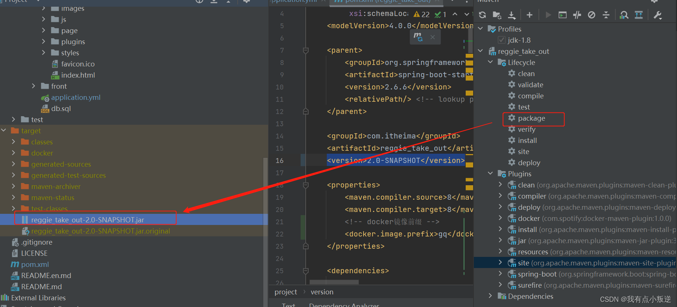
Task: Collapse the Lifecycle node
Action: (491, 62)
